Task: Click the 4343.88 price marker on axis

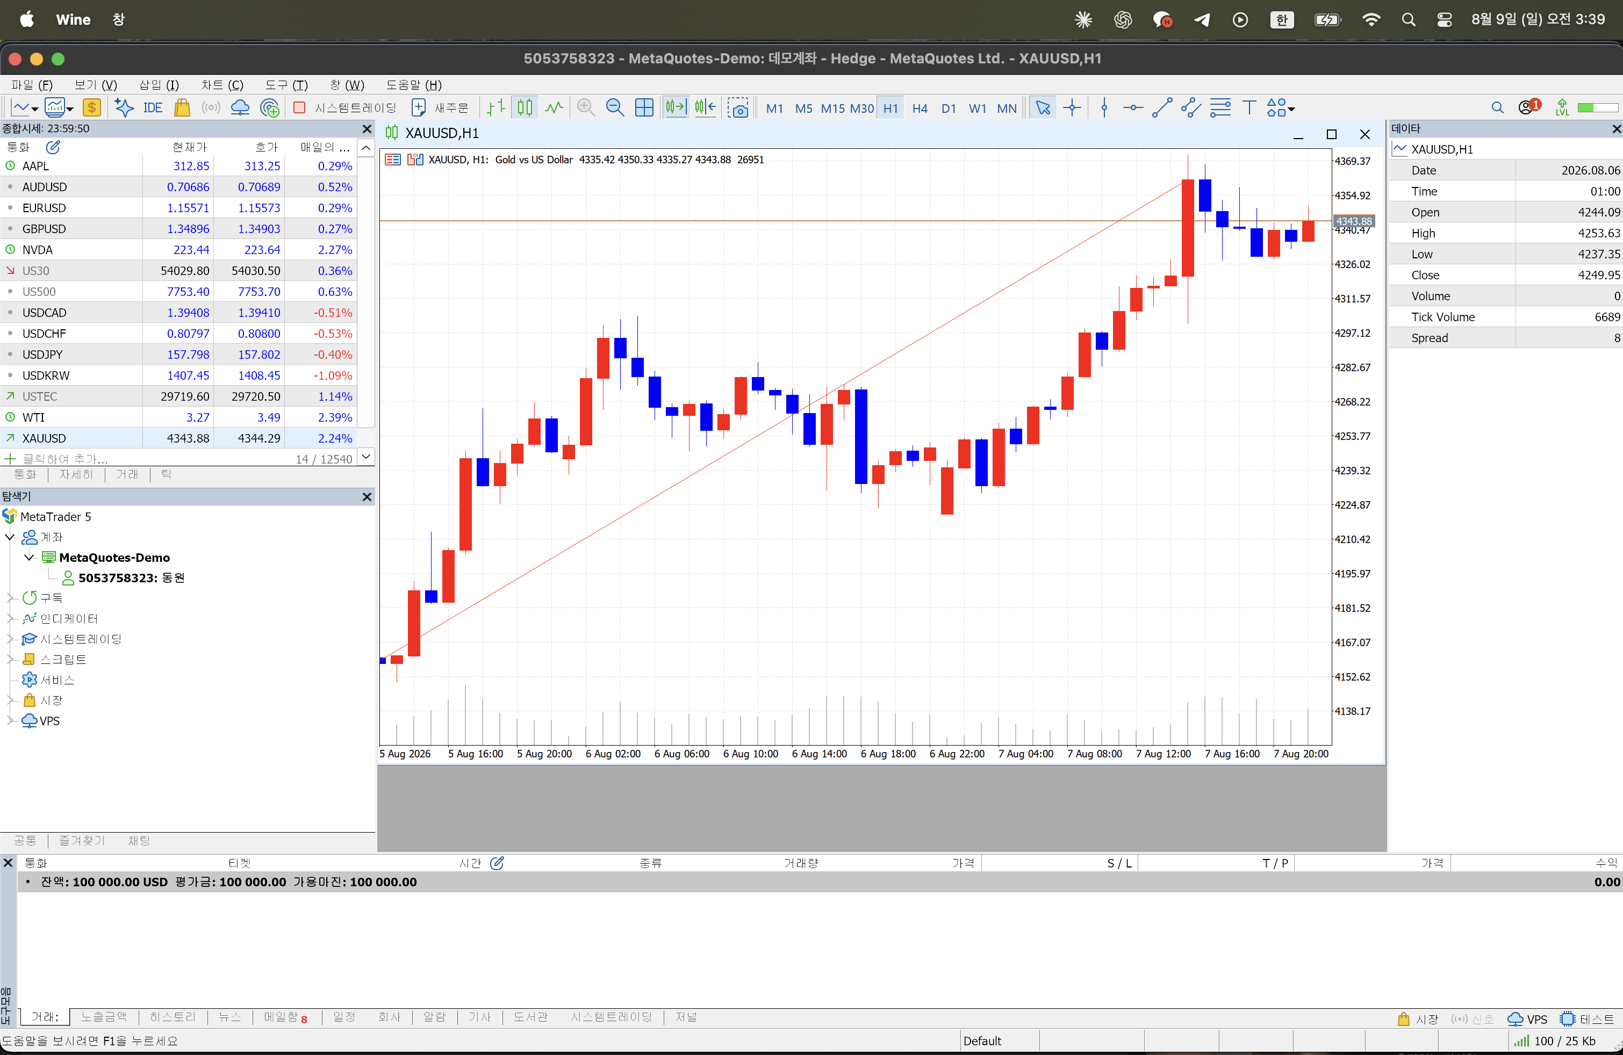Action: pos(1354,221)
